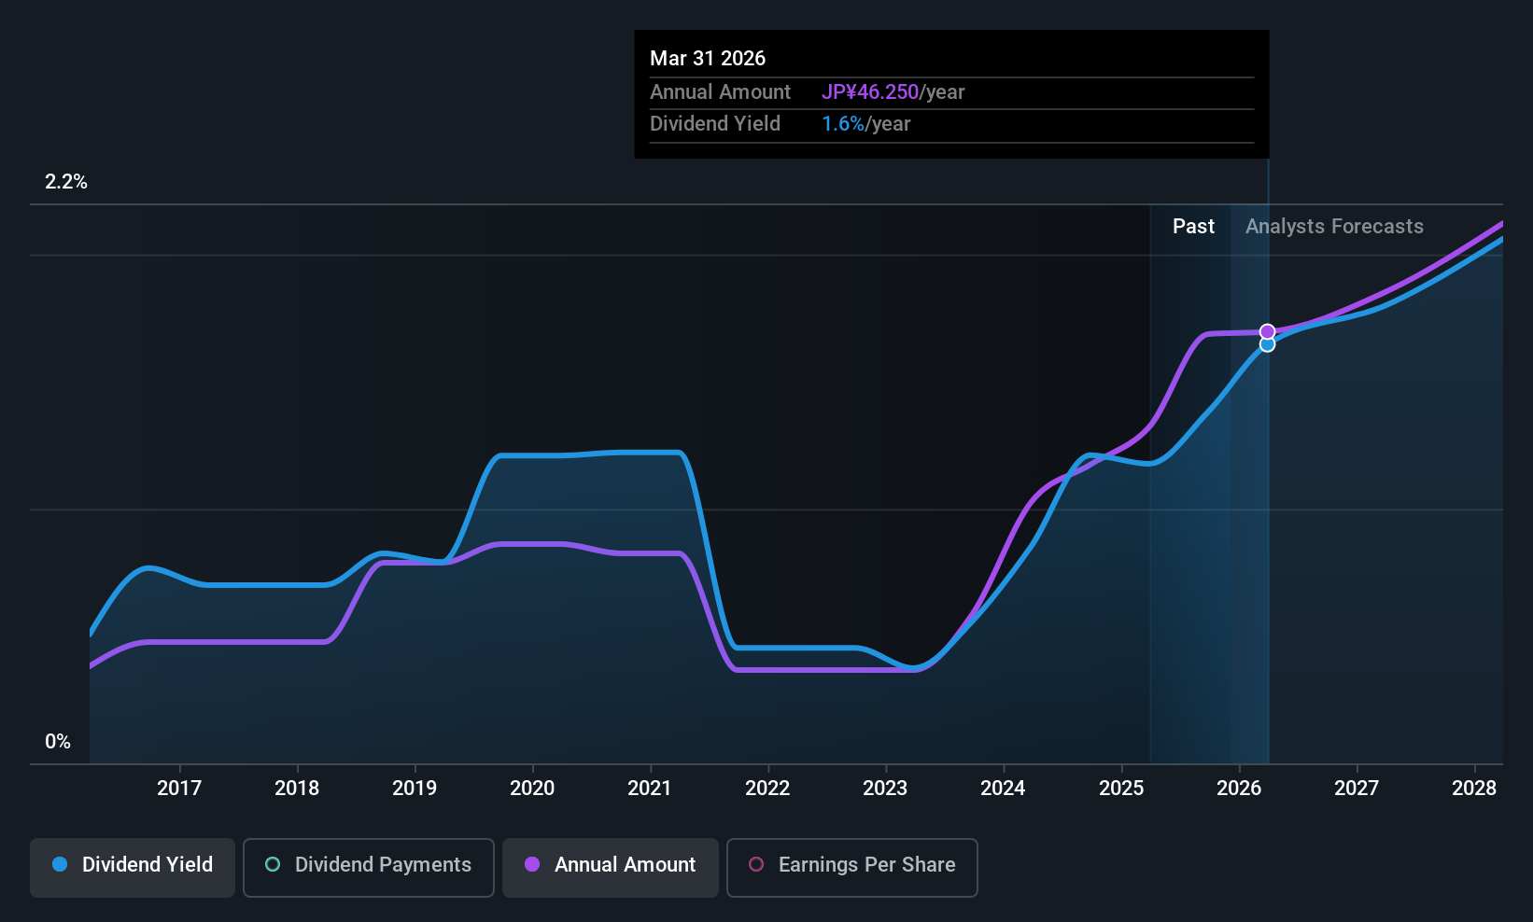Click the purple Annual Amount data point marker
The width and height of the screenshot is (1533, 922).
pos(1267,331)
